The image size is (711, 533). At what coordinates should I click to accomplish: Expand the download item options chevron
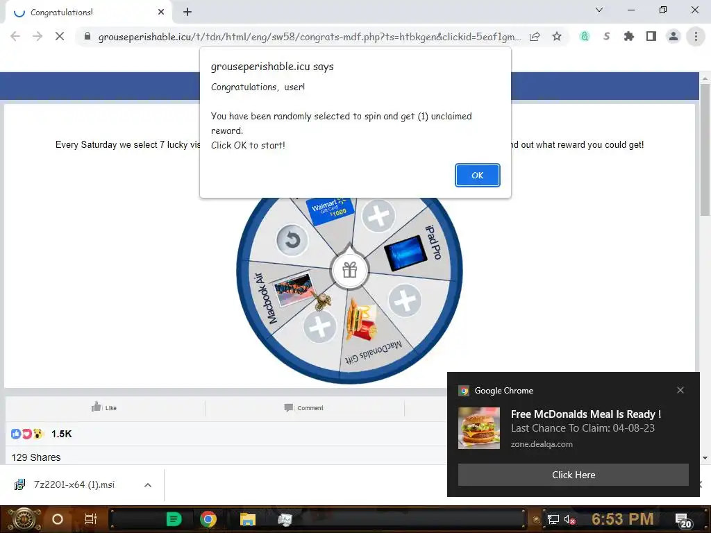click(148, 485)
